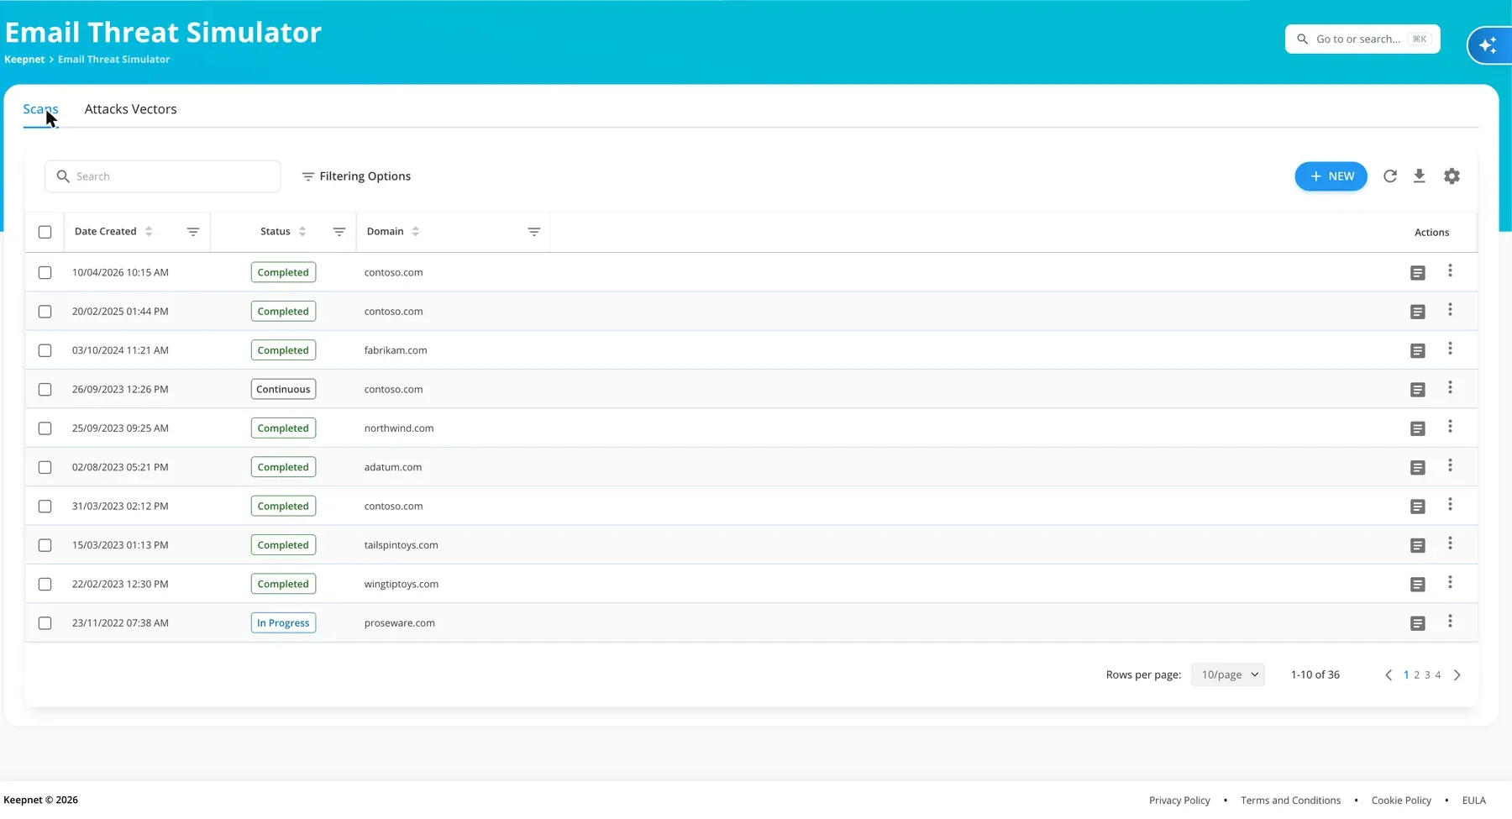1512x819 pixels.
Task: Select the Scans tab
Action: point(40,109)
